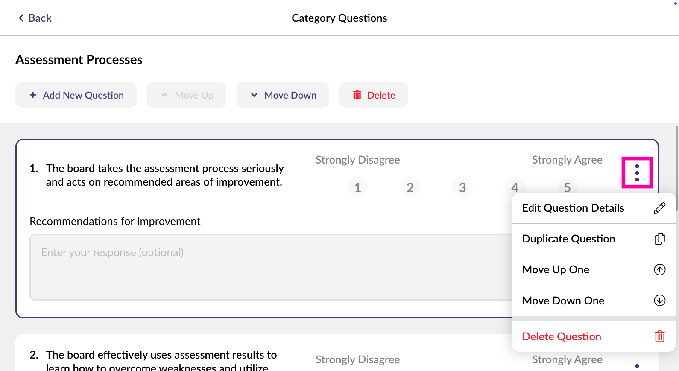Click the text of question 1 about the board

[165, 175]
